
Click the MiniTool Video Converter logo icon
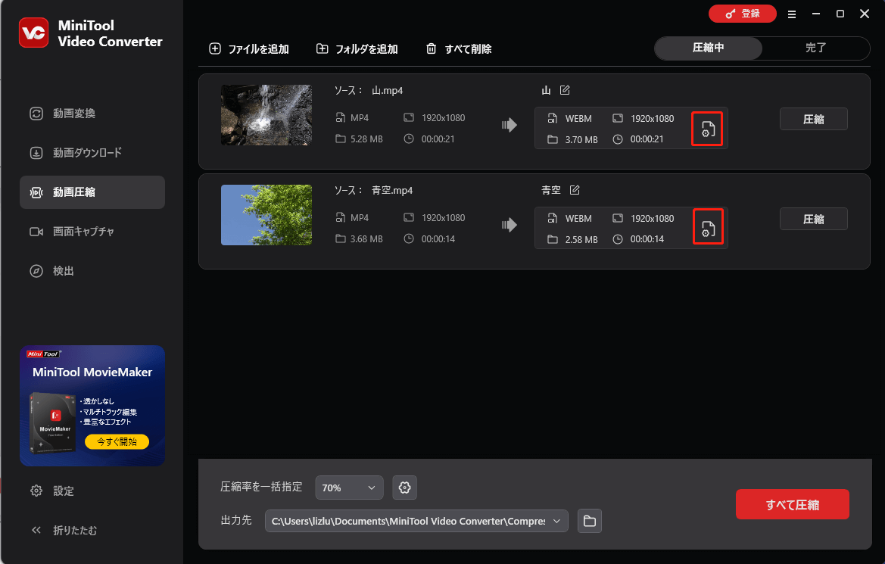[33, 33]
